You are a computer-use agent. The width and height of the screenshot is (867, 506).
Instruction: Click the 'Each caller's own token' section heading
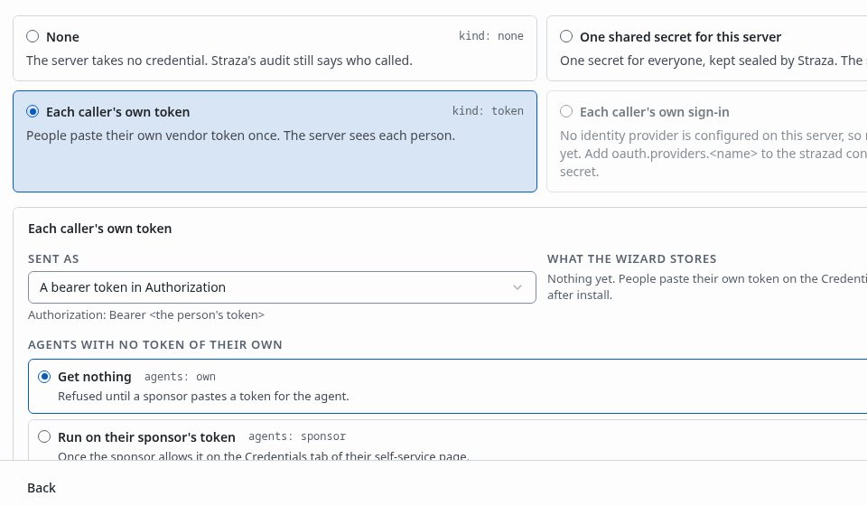point(100,229)
